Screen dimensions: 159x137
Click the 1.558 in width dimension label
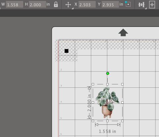click(107, 131)
